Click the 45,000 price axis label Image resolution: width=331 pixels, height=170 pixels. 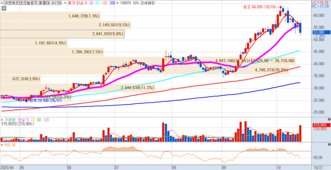tap(319, 52)
